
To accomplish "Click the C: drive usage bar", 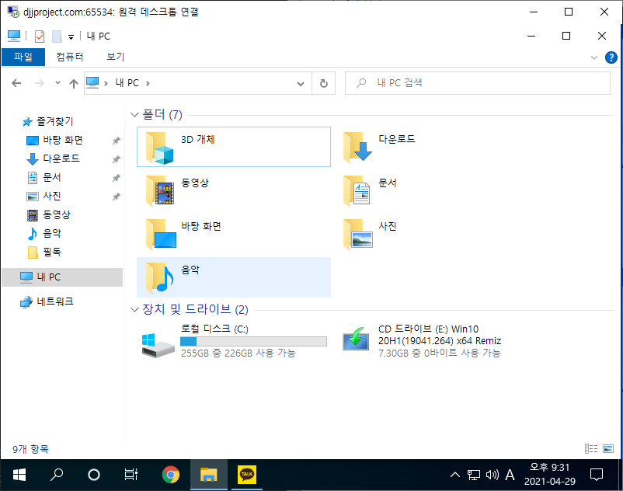I will coord(253,341).
